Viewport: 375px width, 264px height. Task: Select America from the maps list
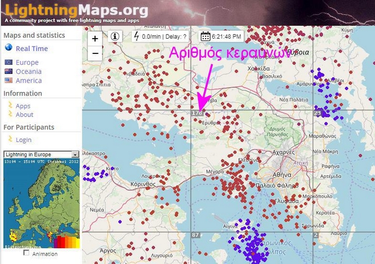point(28,81)
